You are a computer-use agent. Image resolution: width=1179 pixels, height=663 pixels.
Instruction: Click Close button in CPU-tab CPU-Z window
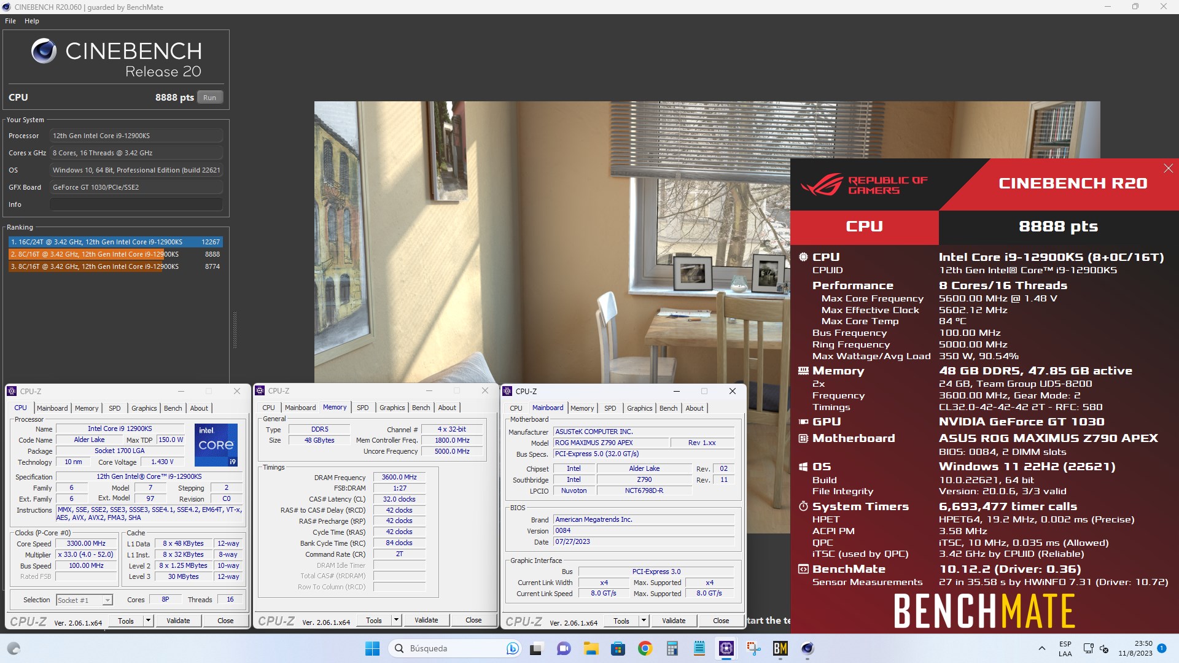click(x=225, y=621)
